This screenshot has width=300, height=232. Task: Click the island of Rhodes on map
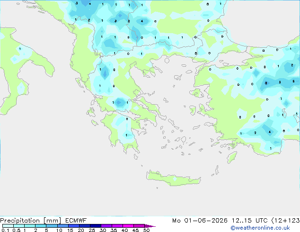232,157
